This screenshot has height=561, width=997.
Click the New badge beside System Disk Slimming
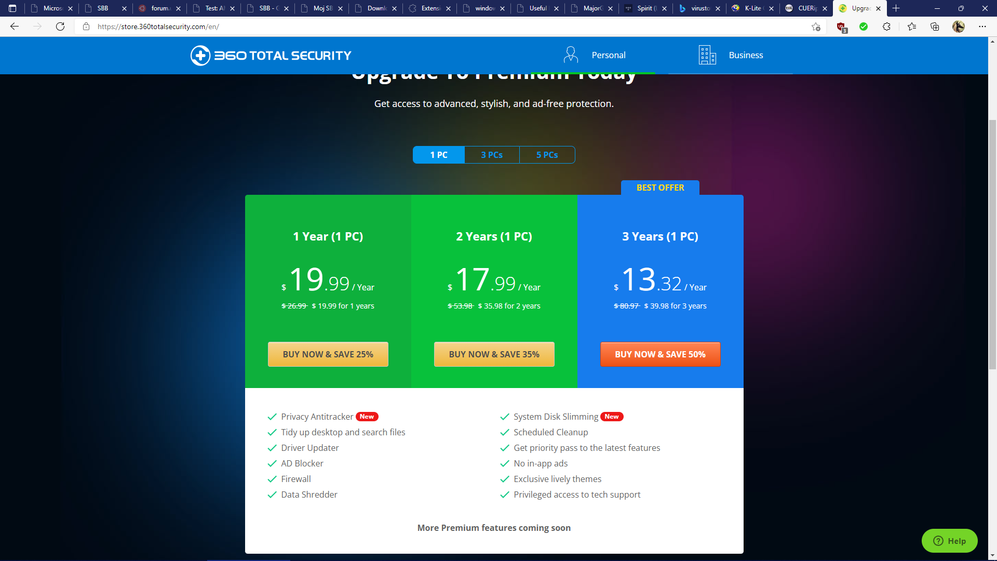[x=612, y=417]
